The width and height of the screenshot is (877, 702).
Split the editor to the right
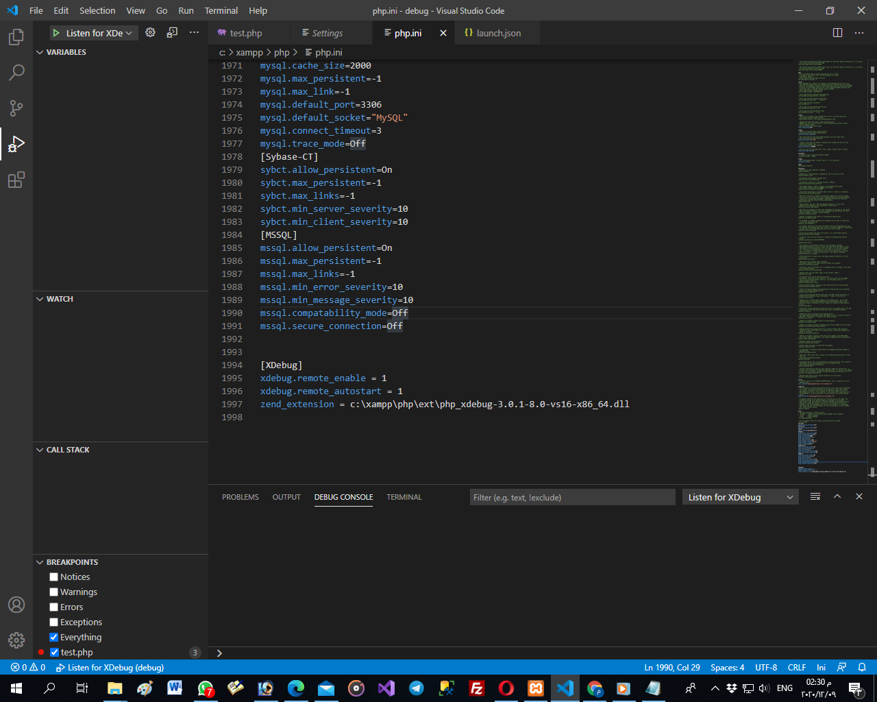pyautogui.click(x=837, y=33)
